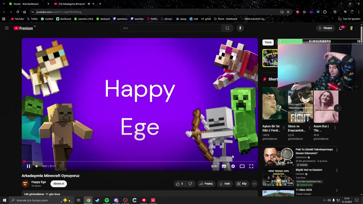Download the video with İndir

coord(225,184)
